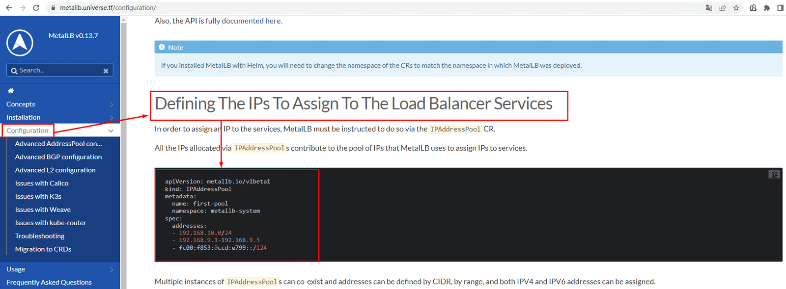Expand the Usage sidebar section chevron
This screenshot has height=289, width=786.
click(112, 269)
